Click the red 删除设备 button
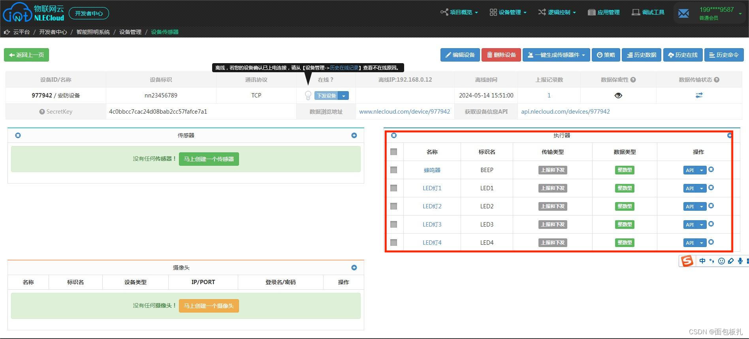This screenshot has height=339, width=749. coord(501,55)
